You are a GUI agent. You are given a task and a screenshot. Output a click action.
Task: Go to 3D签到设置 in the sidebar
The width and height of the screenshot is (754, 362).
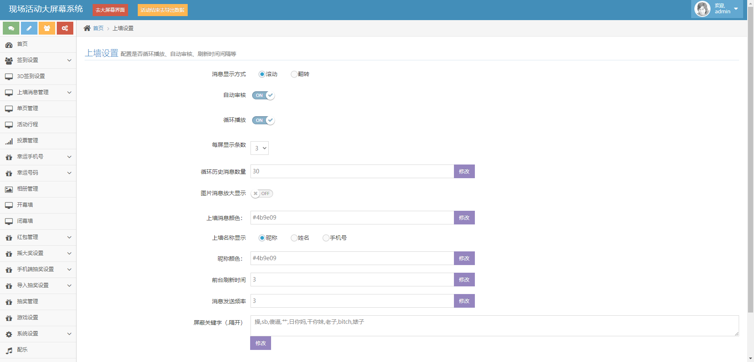coord(31,76)
